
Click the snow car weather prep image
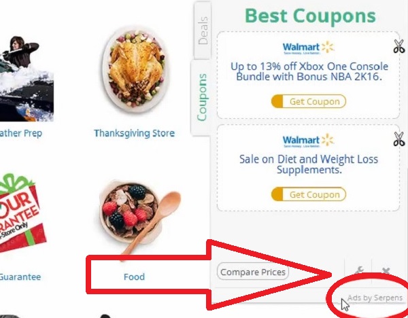pos(26,79)
